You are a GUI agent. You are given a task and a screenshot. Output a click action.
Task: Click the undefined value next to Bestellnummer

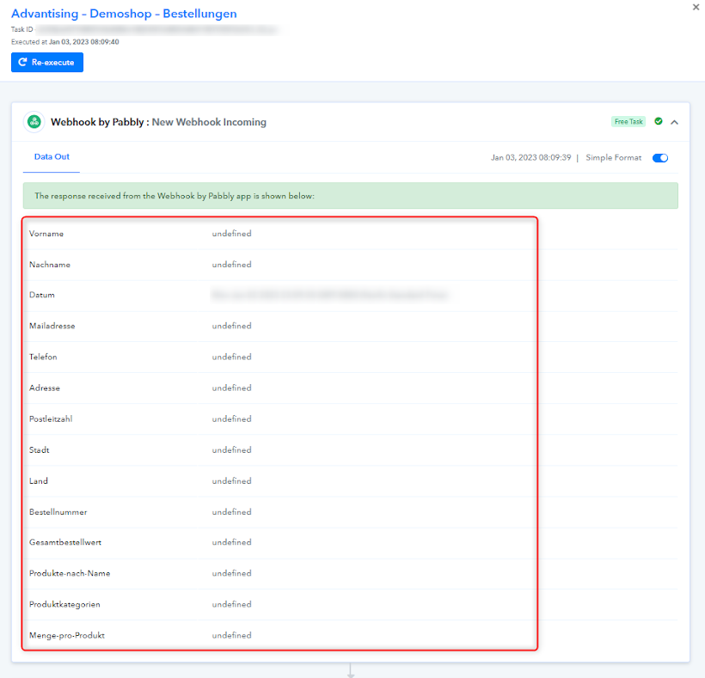coord(231,512)
